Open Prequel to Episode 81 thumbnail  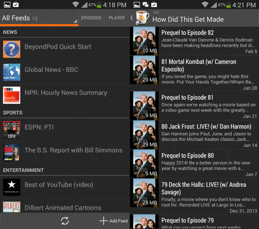pos(144,105)
